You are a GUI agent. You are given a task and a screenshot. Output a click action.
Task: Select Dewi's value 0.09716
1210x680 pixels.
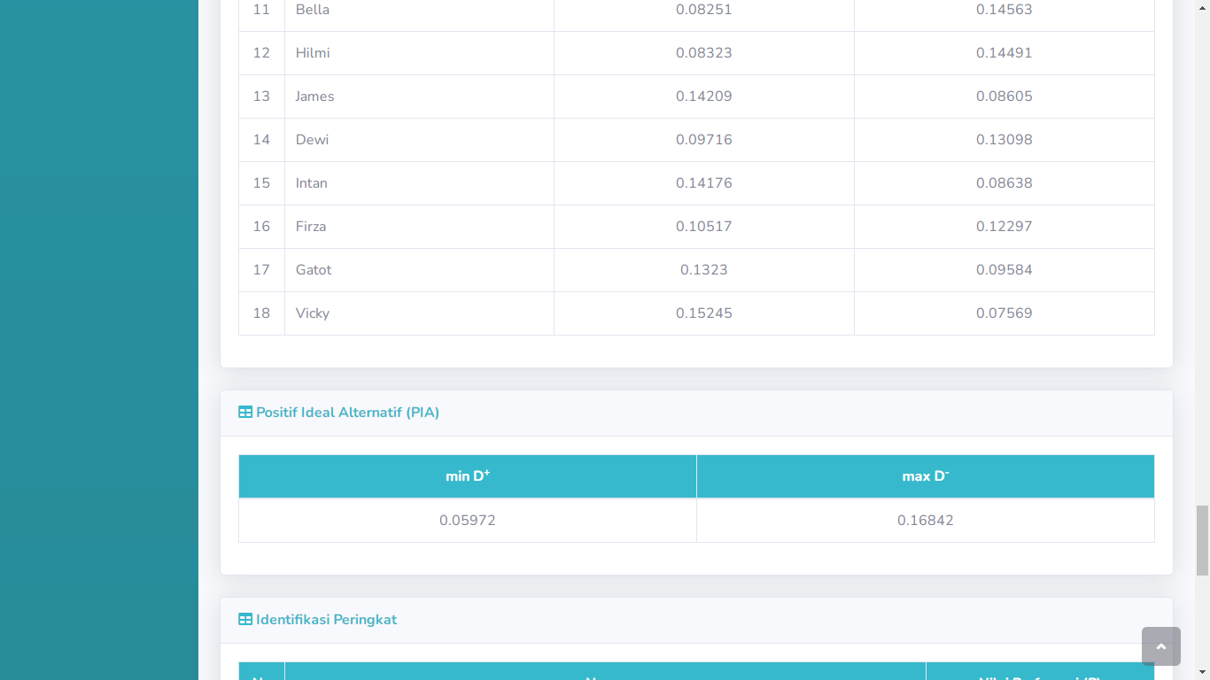point(704,140)
